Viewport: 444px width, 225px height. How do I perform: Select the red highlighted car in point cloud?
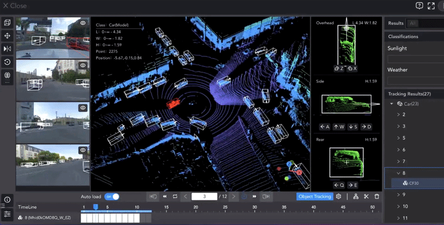click(x=173, y=103)
